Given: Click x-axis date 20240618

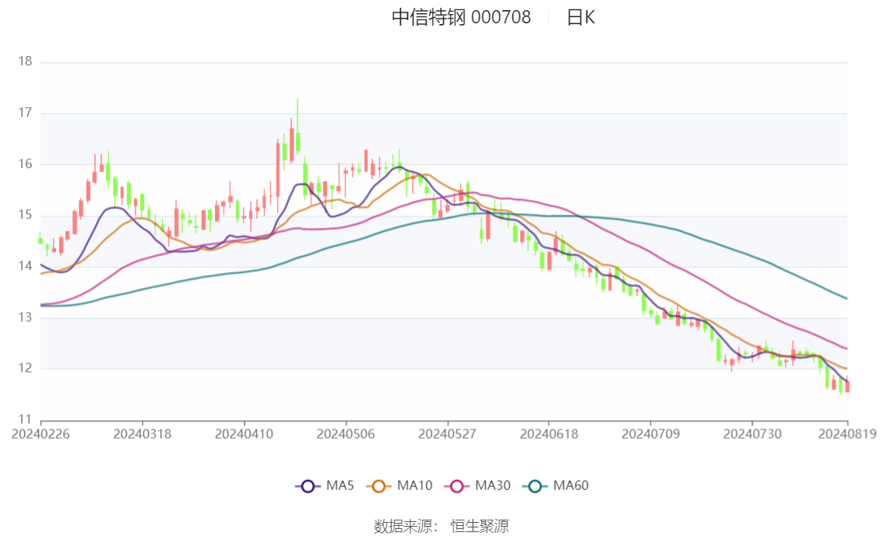Looking at the screenshot, I should (x=549, y=434).
